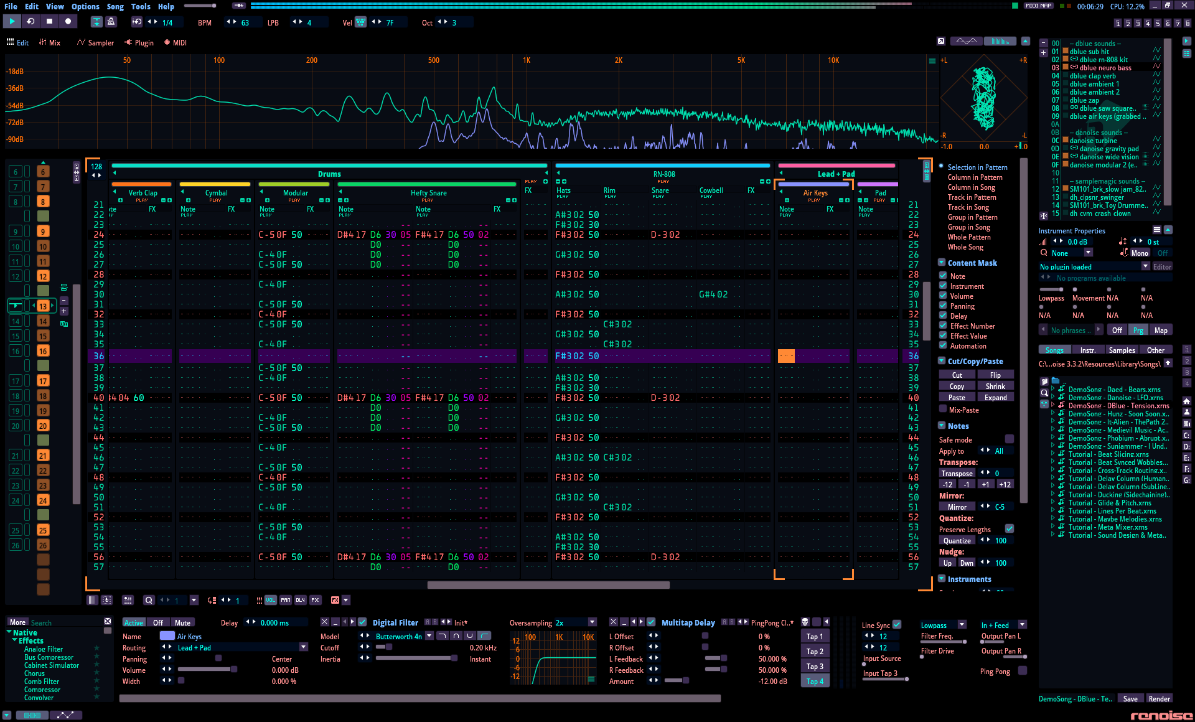Show delay column with DLY icon

301,600
